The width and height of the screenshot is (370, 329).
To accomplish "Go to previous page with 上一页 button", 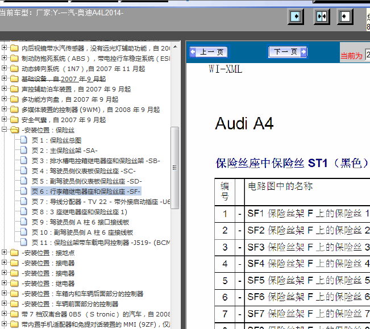I will tap(210, 52).
